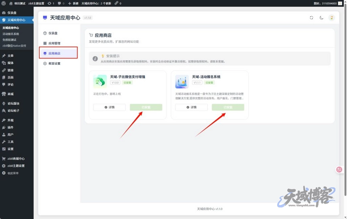Click the WordPress logo icon in admin bar
347x219 pixels.
[3, 3]
